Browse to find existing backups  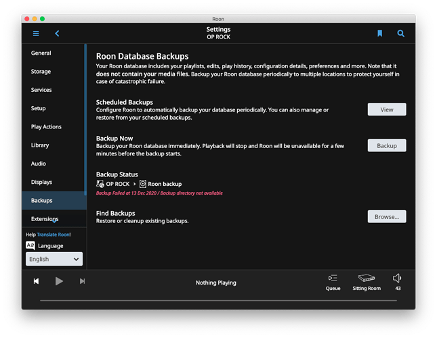[387, 216]
